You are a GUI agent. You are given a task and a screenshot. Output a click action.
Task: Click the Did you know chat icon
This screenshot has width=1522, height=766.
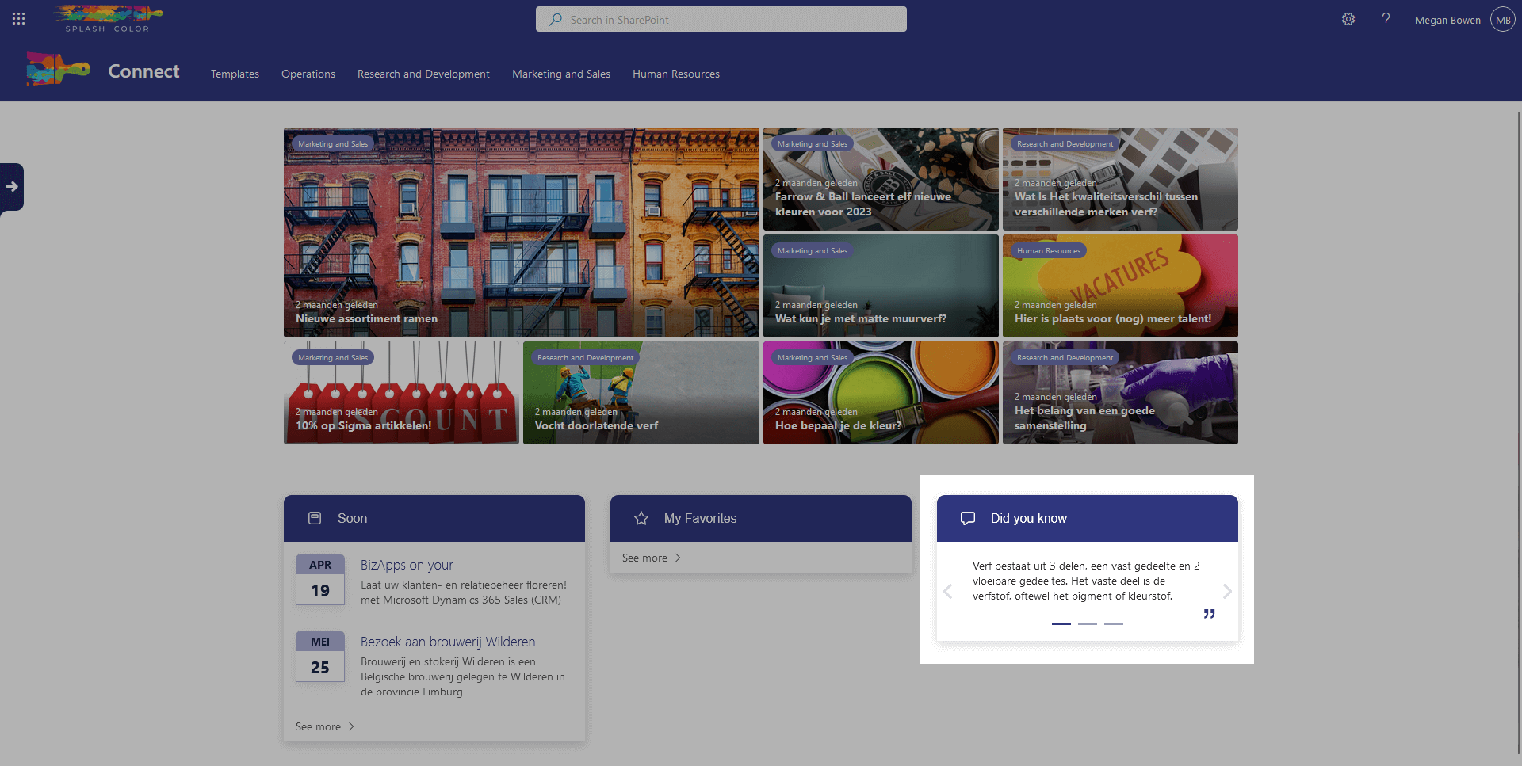coord(968,518)
